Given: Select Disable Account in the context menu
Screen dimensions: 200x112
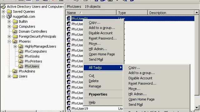Looking at the screenshot, I should point(101,33).
